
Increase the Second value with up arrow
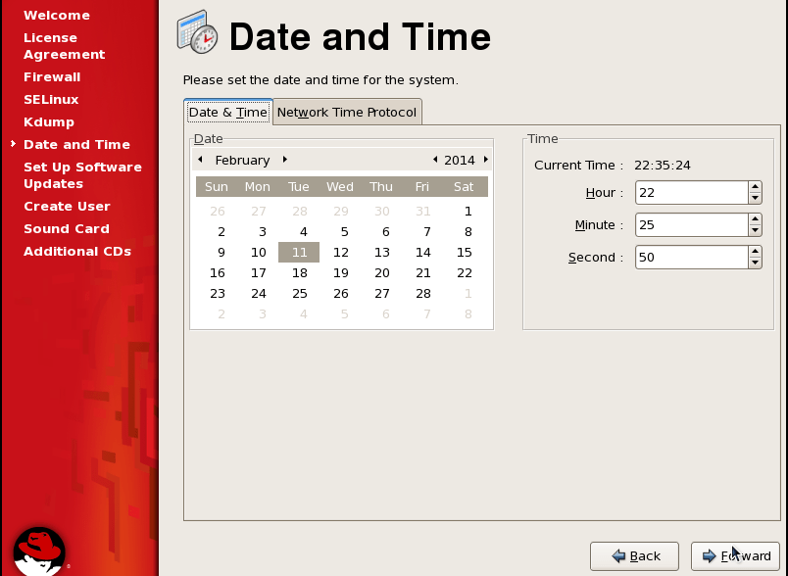[755, 252]
